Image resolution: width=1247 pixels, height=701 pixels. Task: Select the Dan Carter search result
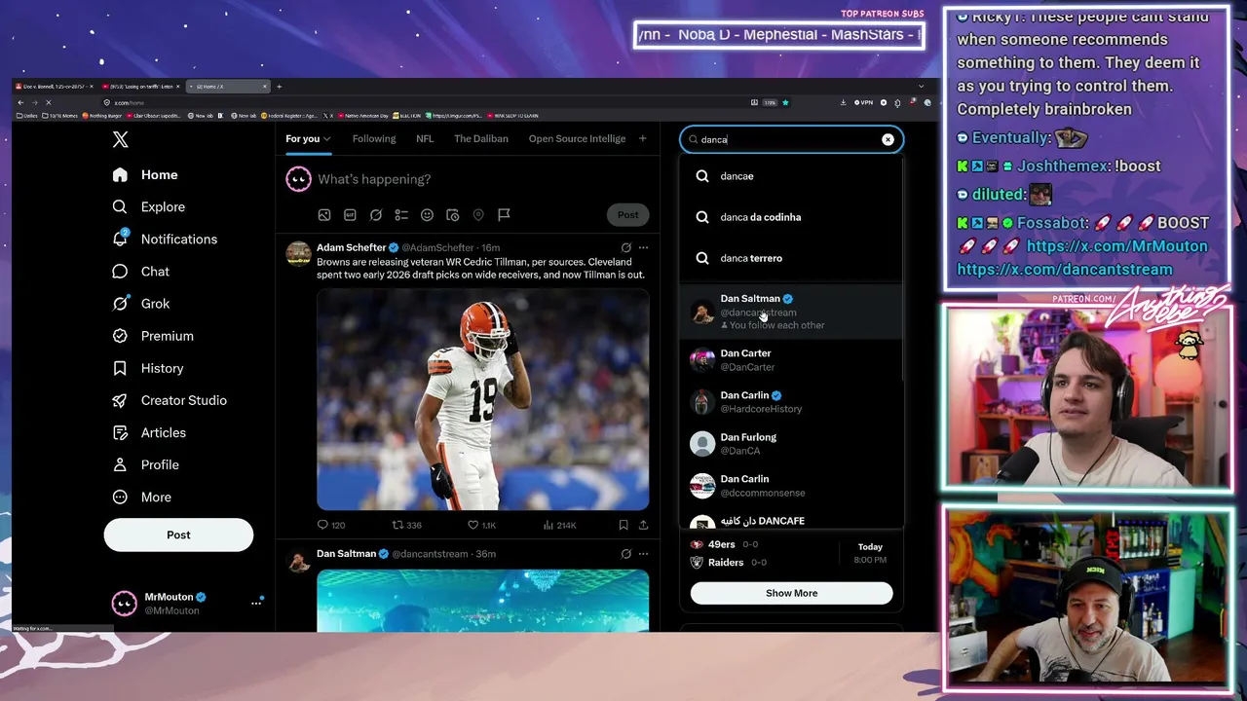[x=791, y=360]
